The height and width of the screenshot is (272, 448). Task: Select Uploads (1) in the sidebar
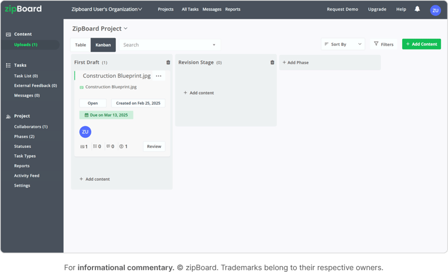(26, 45)
